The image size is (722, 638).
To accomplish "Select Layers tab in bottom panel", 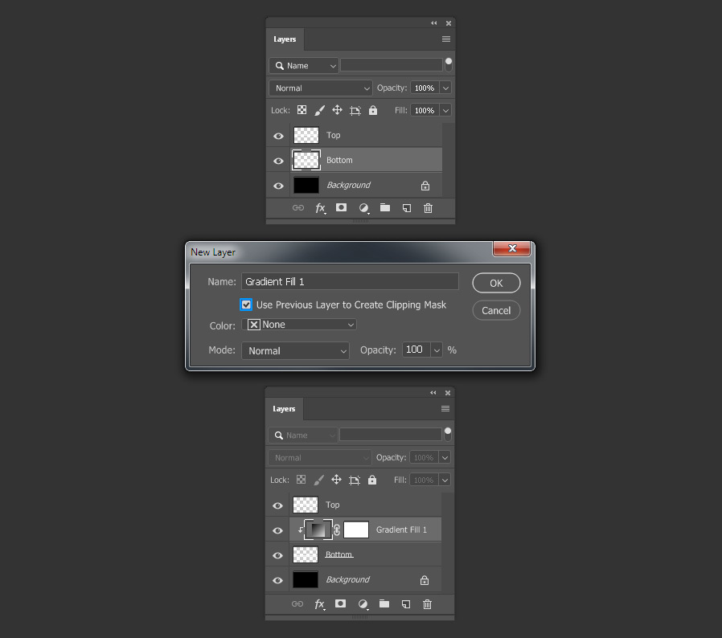I will 284,409.
